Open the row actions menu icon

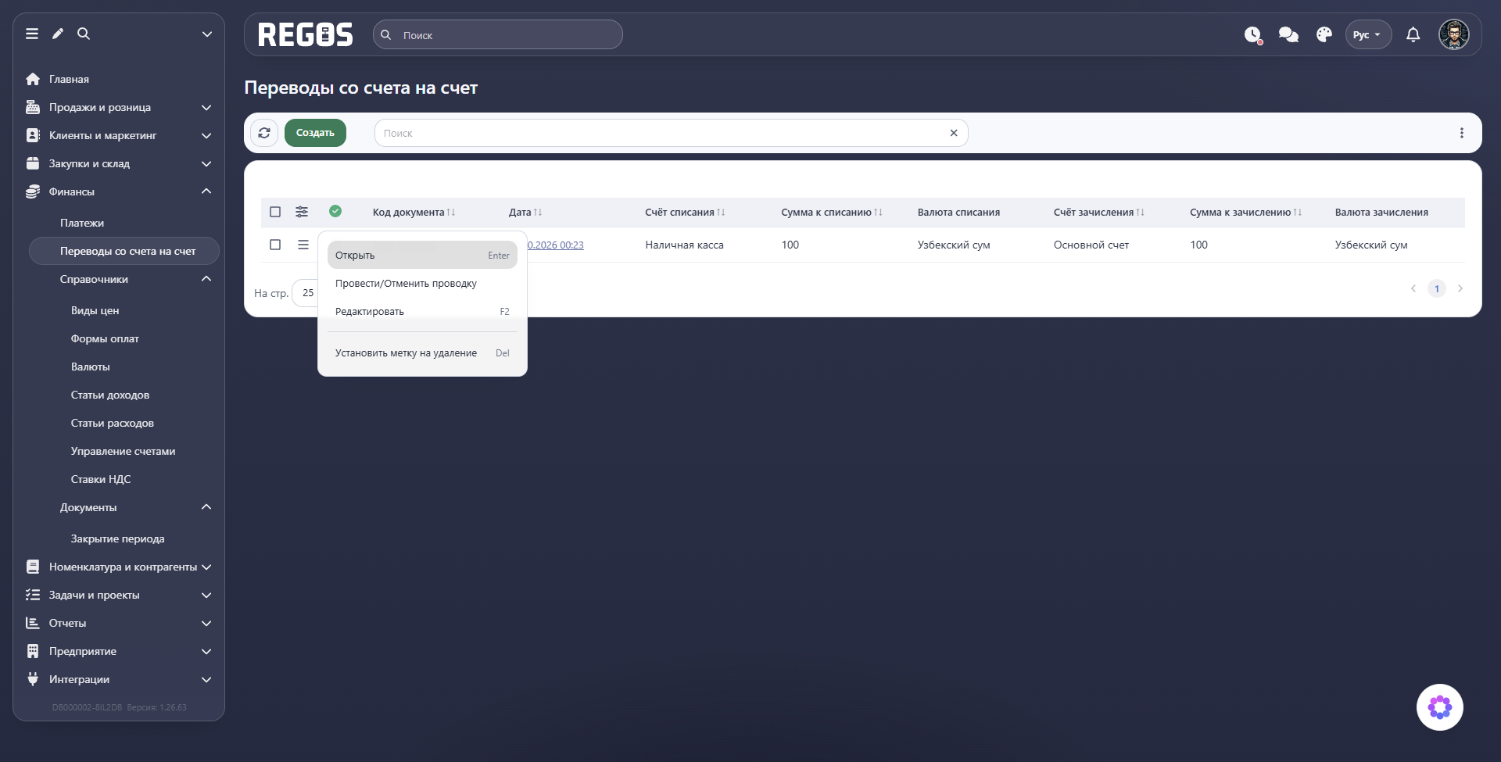[x=303, y=245]
